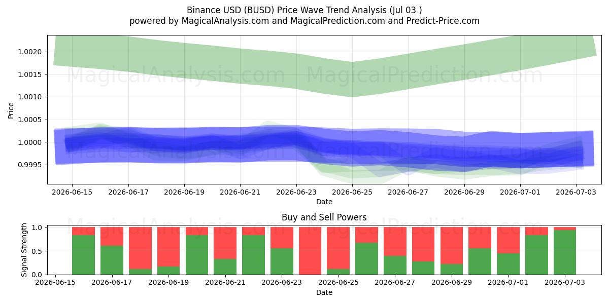Viewport: 609px width, 304px height.
Task: Click the 1.0020 price axis label
Action: (x=32, y=52)
